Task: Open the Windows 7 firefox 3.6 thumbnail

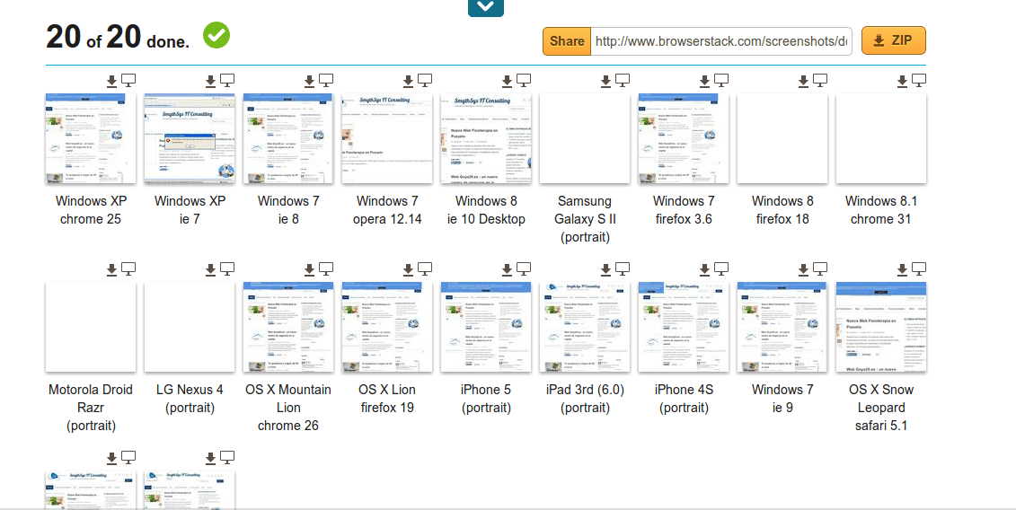Action: (684, 138)
